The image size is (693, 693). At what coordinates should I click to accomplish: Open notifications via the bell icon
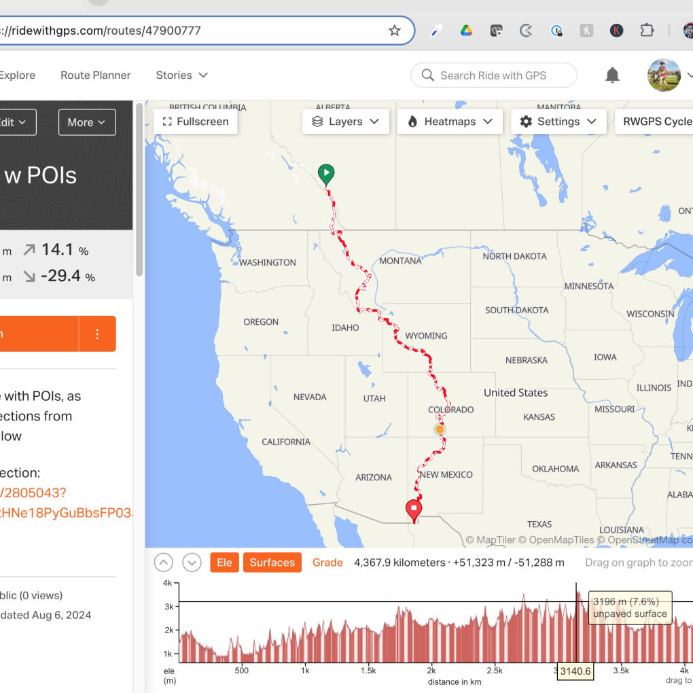[x=611, y=75]
